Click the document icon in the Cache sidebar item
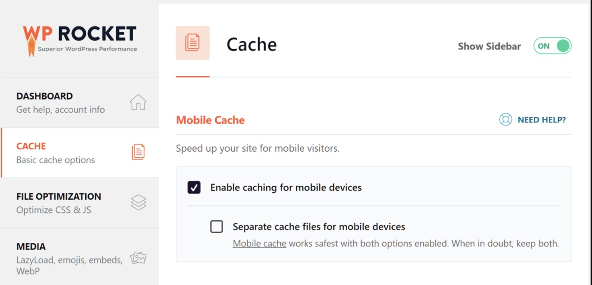Image resolution: width=592 pixels, height=285 pixels. [138, 152]
